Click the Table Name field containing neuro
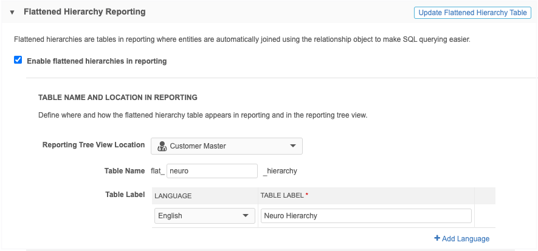This screenshot has width=538, height=251. point(212,171)
